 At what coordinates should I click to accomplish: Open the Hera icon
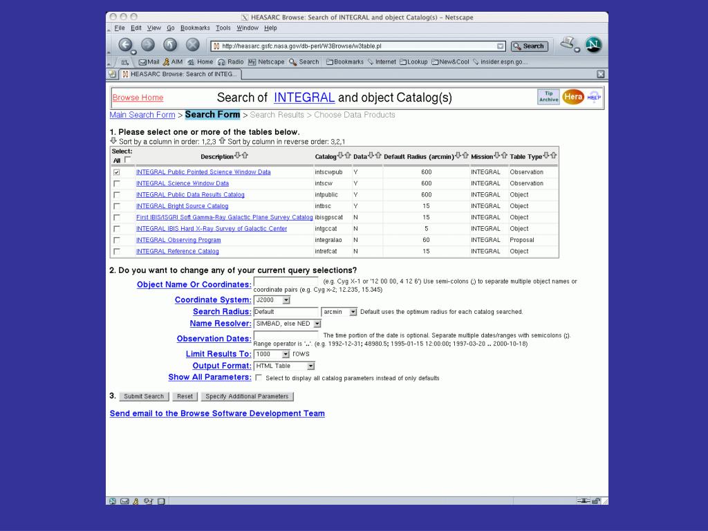[x=573, y=97]
